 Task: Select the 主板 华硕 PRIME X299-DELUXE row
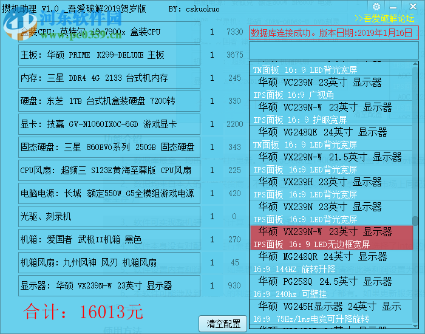tap(109, 55)
